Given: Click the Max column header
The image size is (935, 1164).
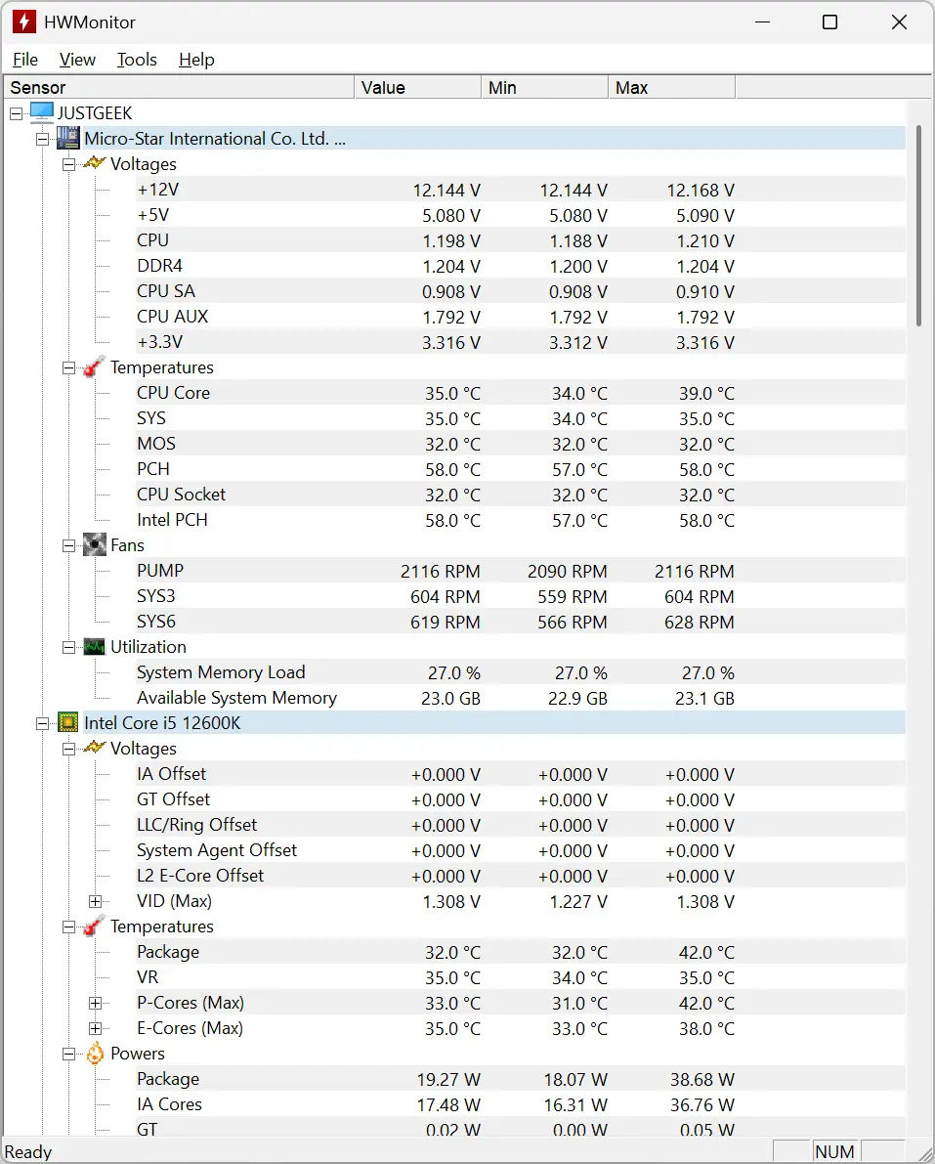Looking at the screenshot, I should pyautogui.click(x=671, y=88).
